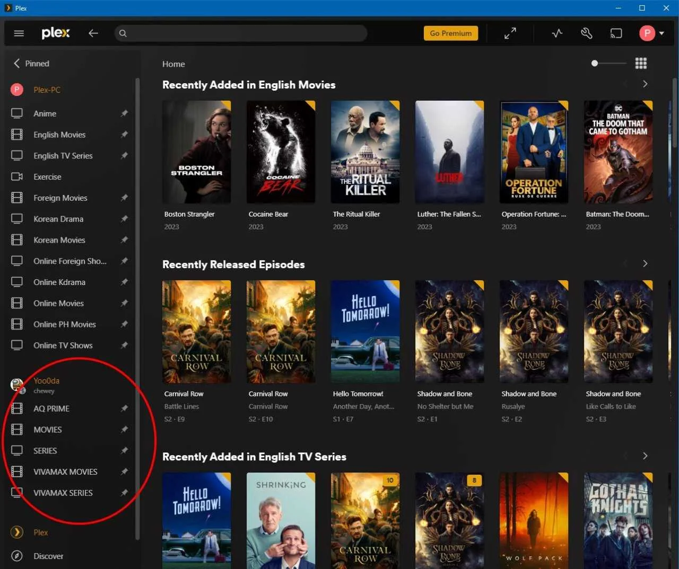Adjust the poster size slider
The image size is (679, 569).
click(608, 63)
